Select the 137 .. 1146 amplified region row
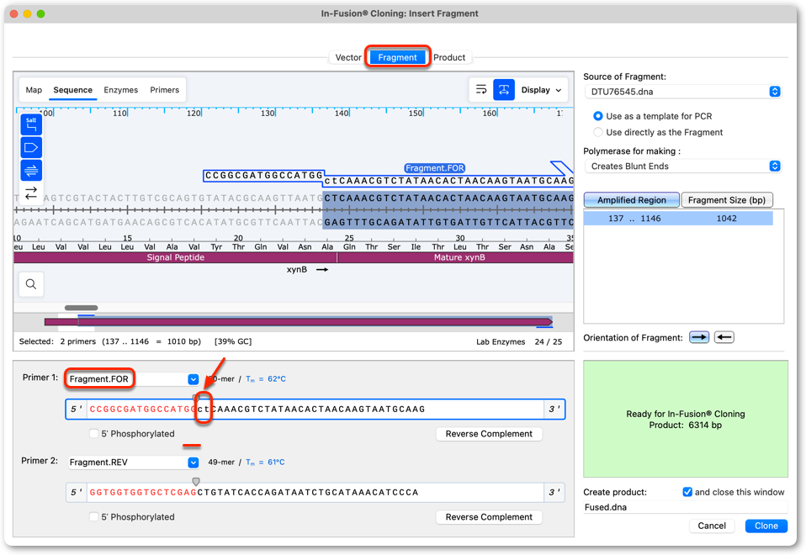Screen dimensions: 806x555 [x=678, y=219]
